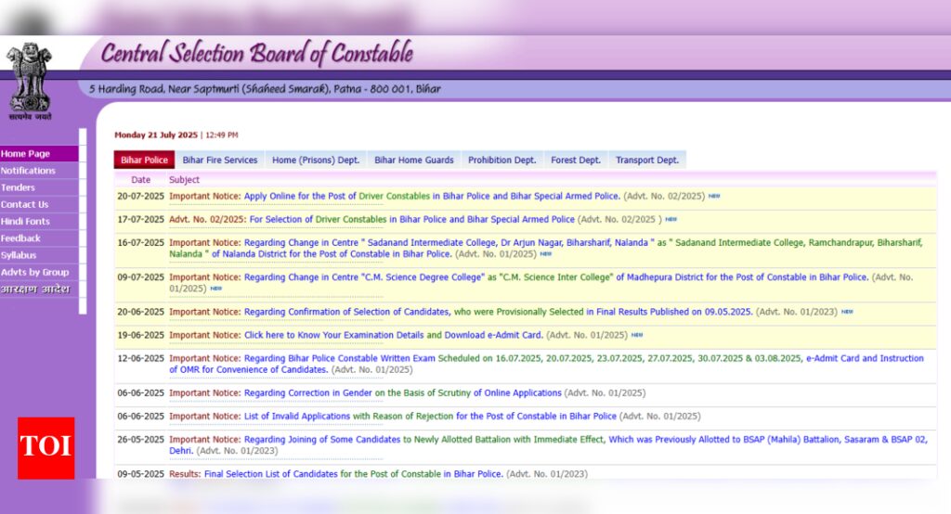Click the date 17-07-2025 in the table

coord(141,219)
